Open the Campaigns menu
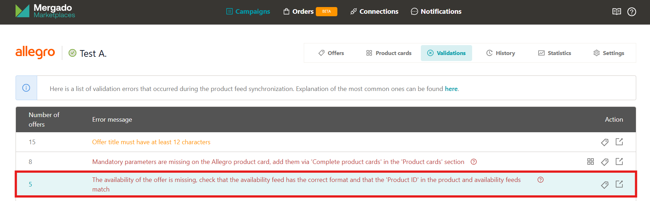The width and height of the screenshot is (650, 201). click(x=248, y=12)
